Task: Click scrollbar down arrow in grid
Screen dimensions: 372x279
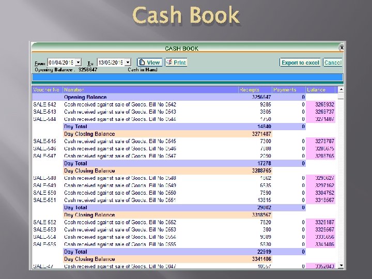Action: 340,266
